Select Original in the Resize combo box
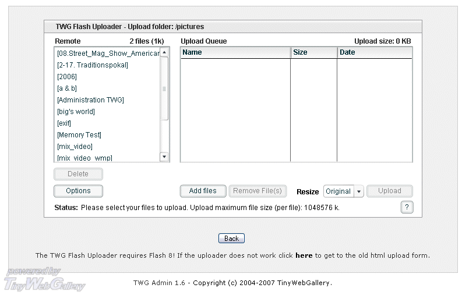Image resolution: width=462 pixels, height=295 pixels. pos(338,191)
